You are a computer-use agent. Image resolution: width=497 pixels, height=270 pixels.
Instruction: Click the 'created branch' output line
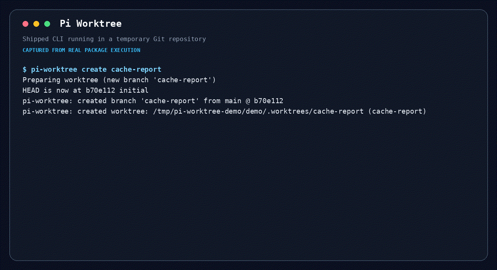[153, 101]
